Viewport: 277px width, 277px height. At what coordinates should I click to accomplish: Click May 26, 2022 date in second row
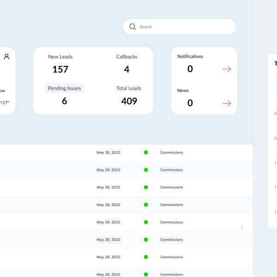(108, 170)
